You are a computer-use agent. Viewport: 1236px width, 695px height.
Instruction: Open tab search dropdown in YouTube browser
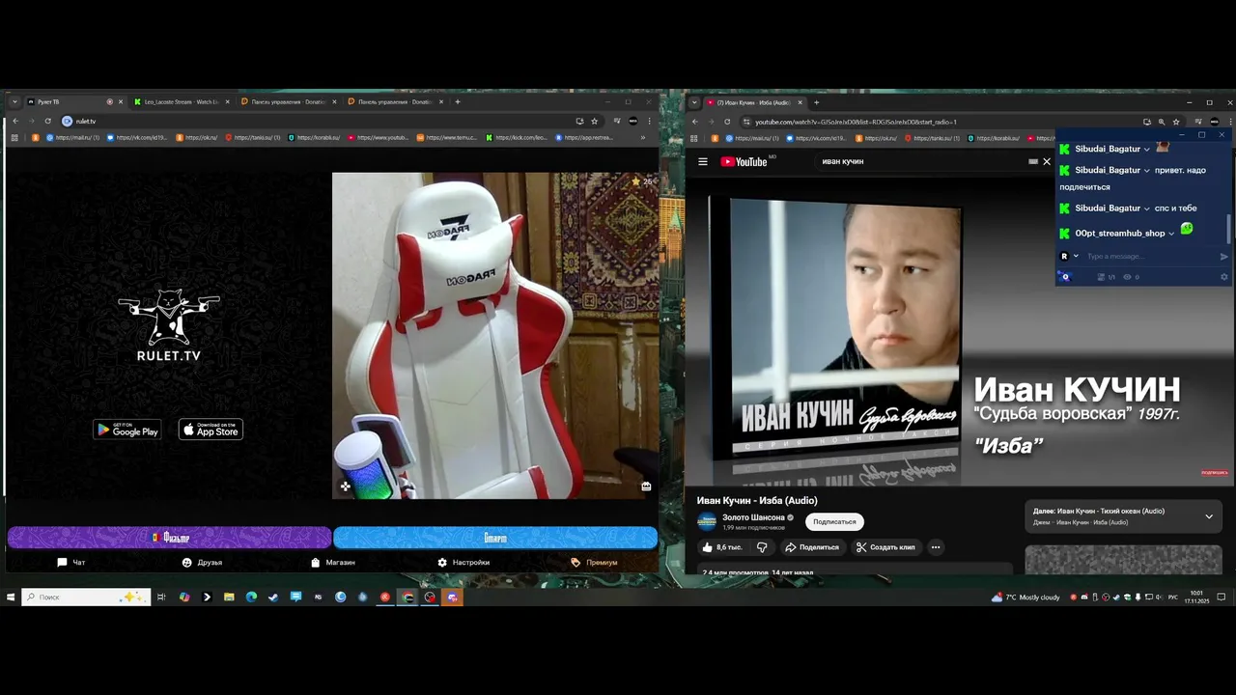pyautogui.click(x=693, y=102)
